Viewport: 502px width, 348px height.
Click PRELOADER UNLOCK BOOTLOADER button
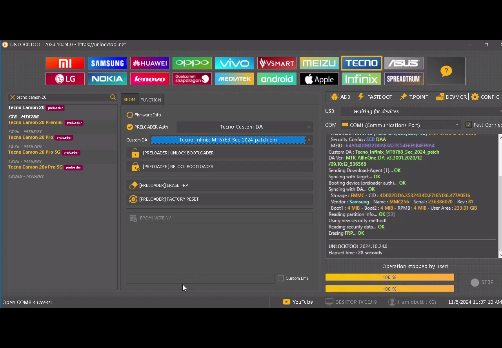(x=220, y=153)
